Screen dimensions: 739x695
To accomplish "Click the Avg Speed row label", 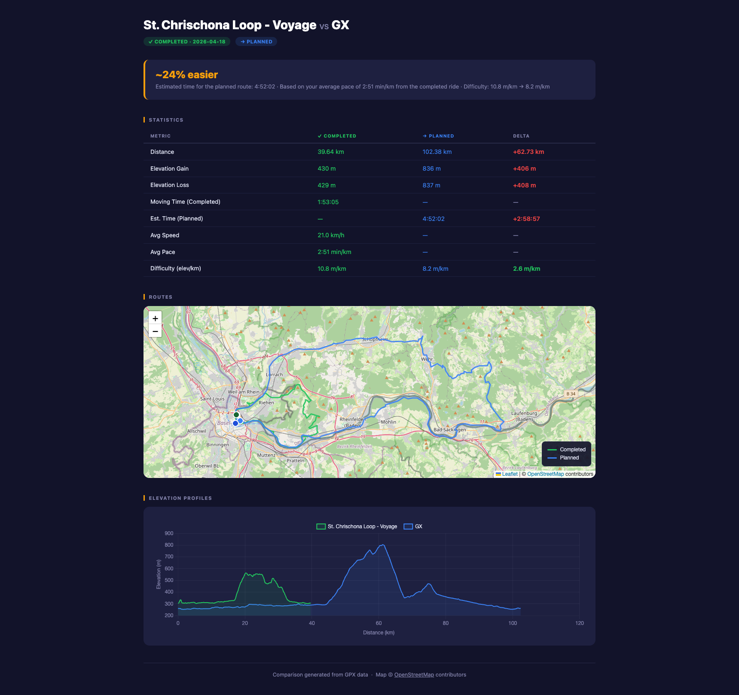I will pyautogui.click(x=165, y=235).
